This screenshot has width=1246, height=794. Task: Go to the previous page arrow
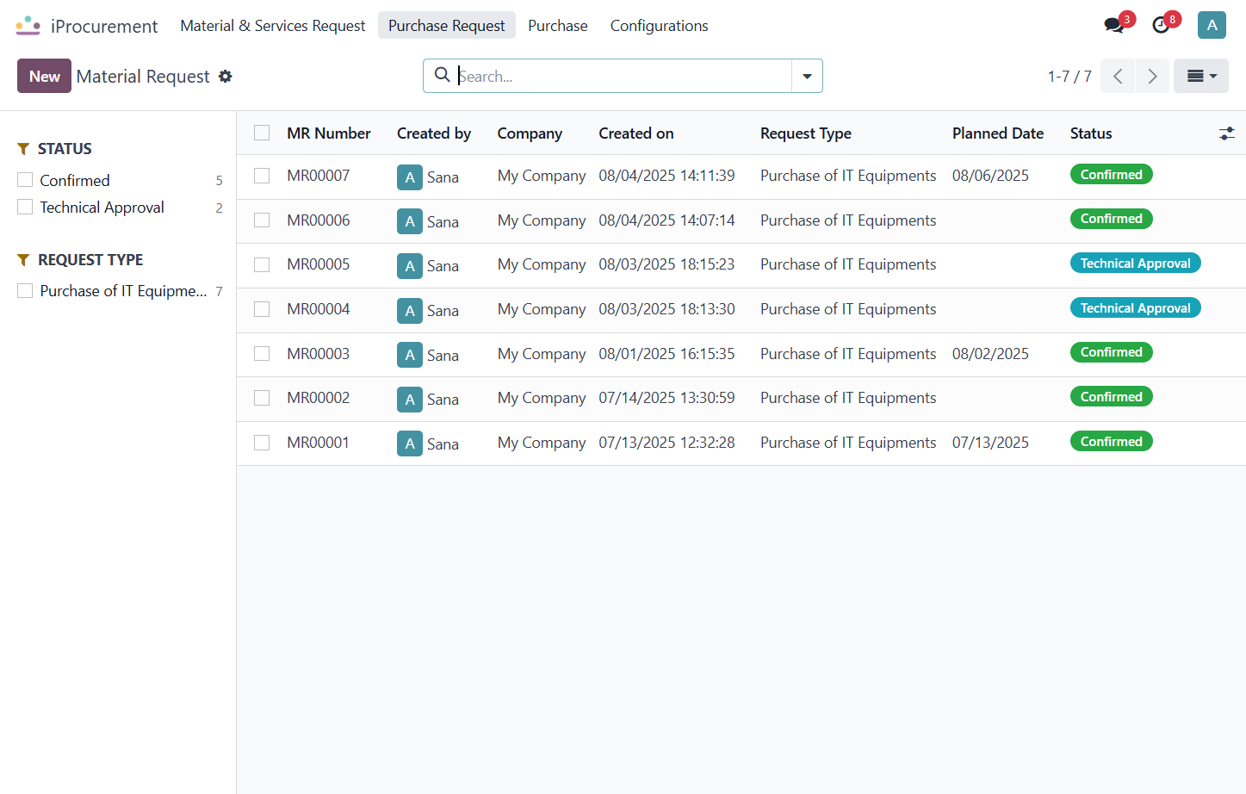(x=1118, y=76)
